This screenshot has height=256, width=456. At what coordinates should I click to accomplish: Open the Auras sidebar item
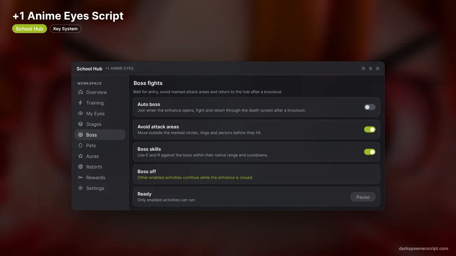pyautogui.click(x=100, y=156)
